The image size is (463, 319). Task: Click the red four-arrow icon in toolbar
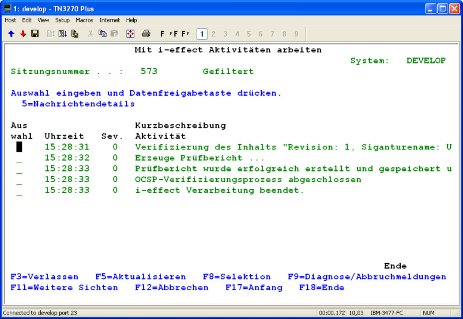(x=130, y=34)
